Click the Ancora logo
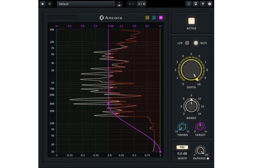 pos(110,18)
